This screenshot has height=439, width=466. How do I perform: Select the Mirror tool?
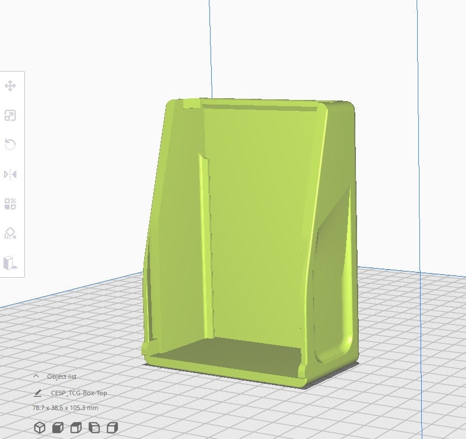[10, 174]
